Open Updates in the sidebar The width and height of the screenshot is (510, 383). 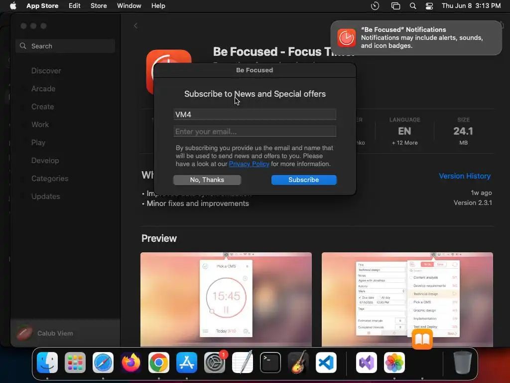[x=45, y=196]
